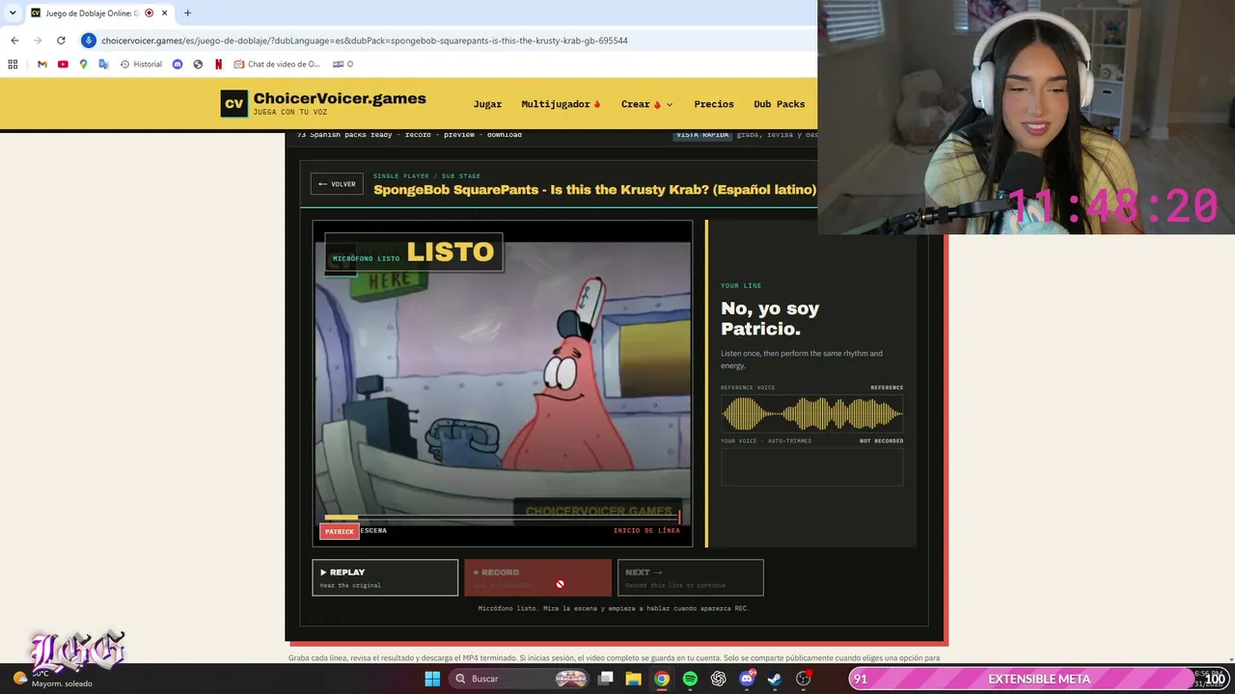1235x694 pixels.
Task: Go to the Jugar menu item
Action: [487, 104]
